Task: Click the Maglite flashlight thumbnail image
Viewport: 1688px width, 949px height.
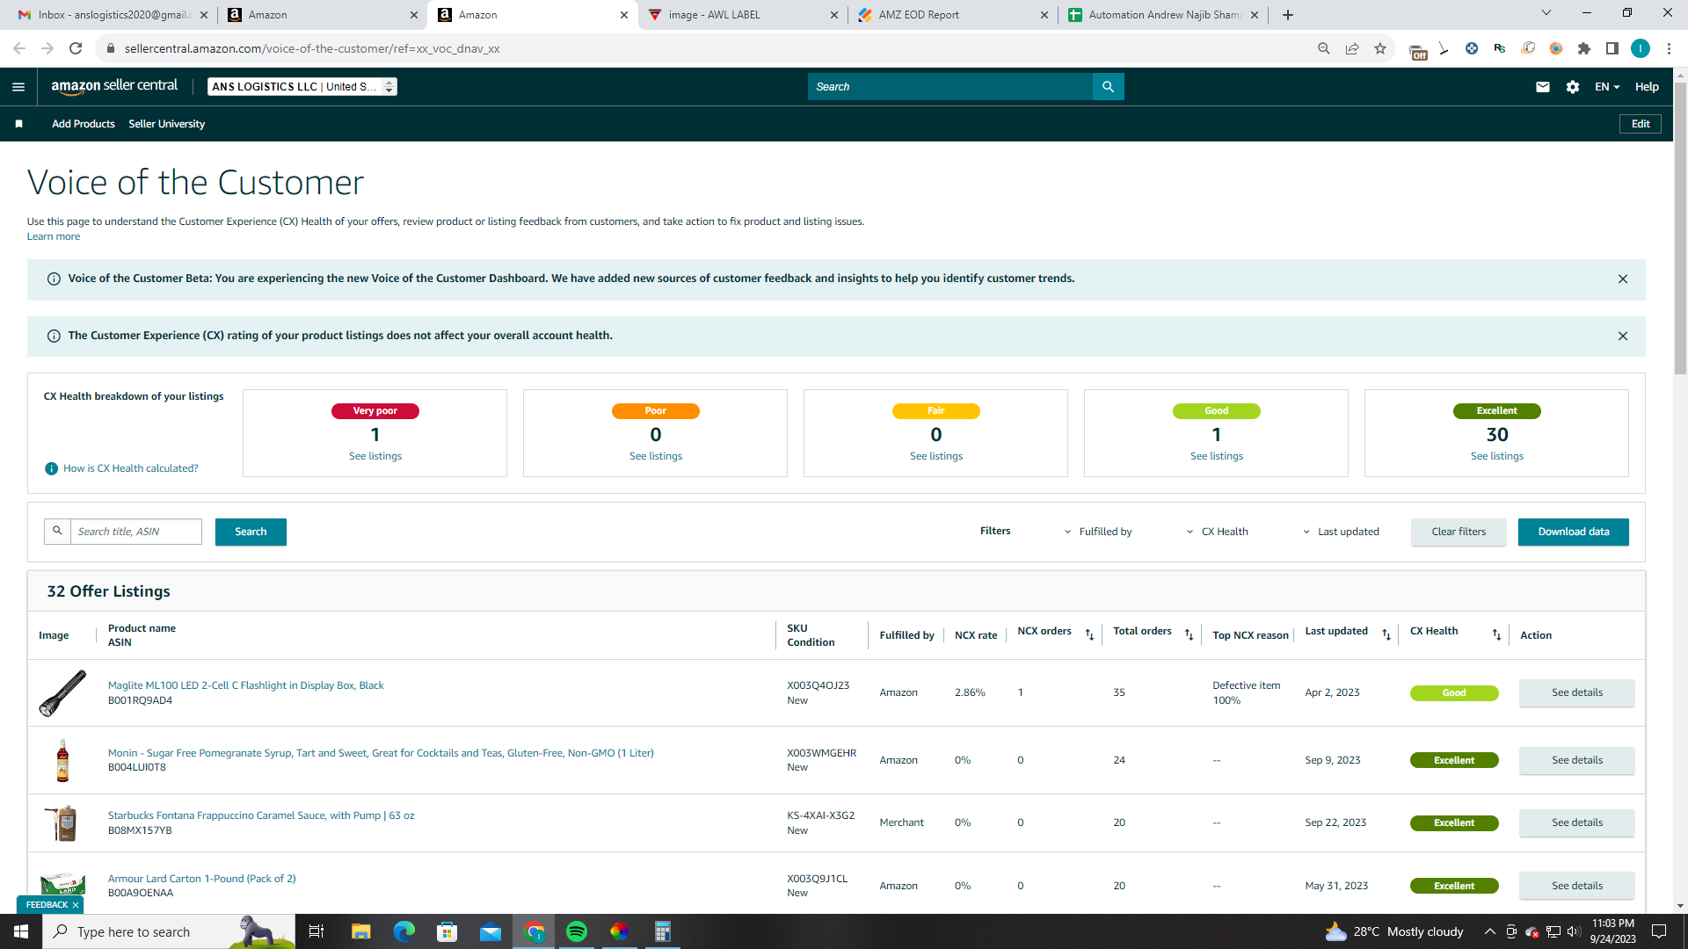Action: click(62, 692)
